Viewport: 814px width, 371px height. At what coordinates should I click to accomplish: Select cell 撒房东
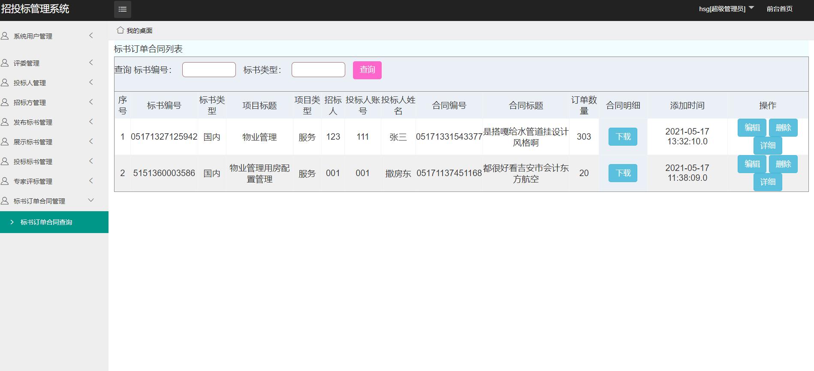(x=398, y=174)
